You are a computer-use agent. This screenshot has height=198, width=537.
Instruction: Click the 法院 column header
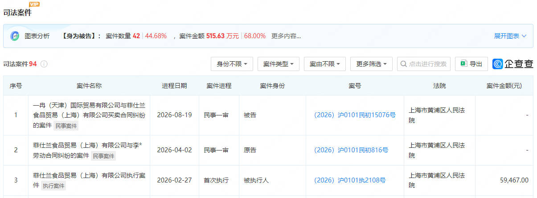(x=439, y=86)
